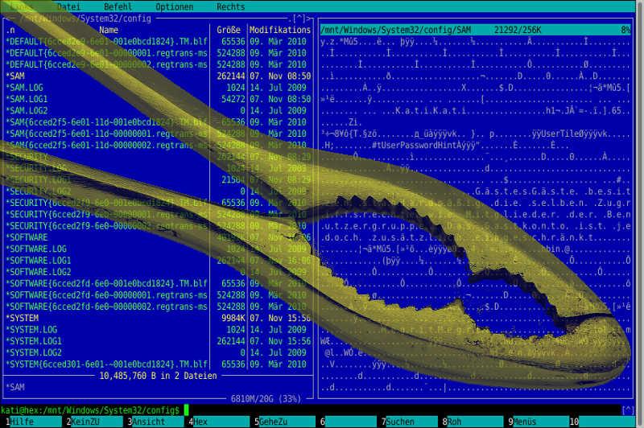Expand the Optionen menu
Screen dimensions: 644x428
pos(174,6)
